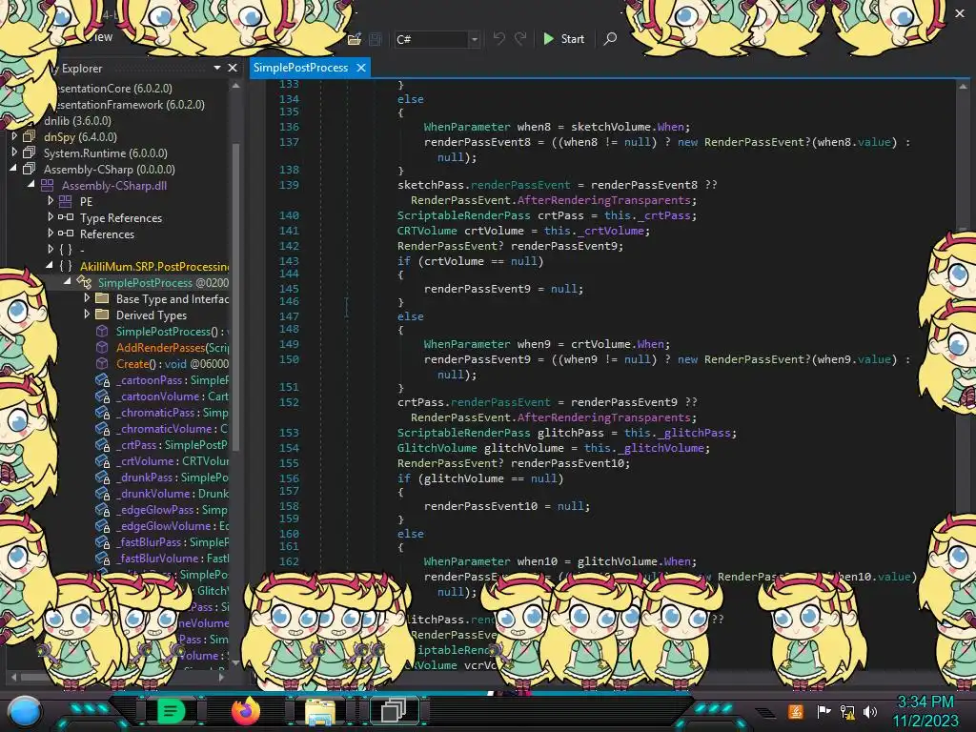Click the stacked windows taskbar icon

click(394, 711)
